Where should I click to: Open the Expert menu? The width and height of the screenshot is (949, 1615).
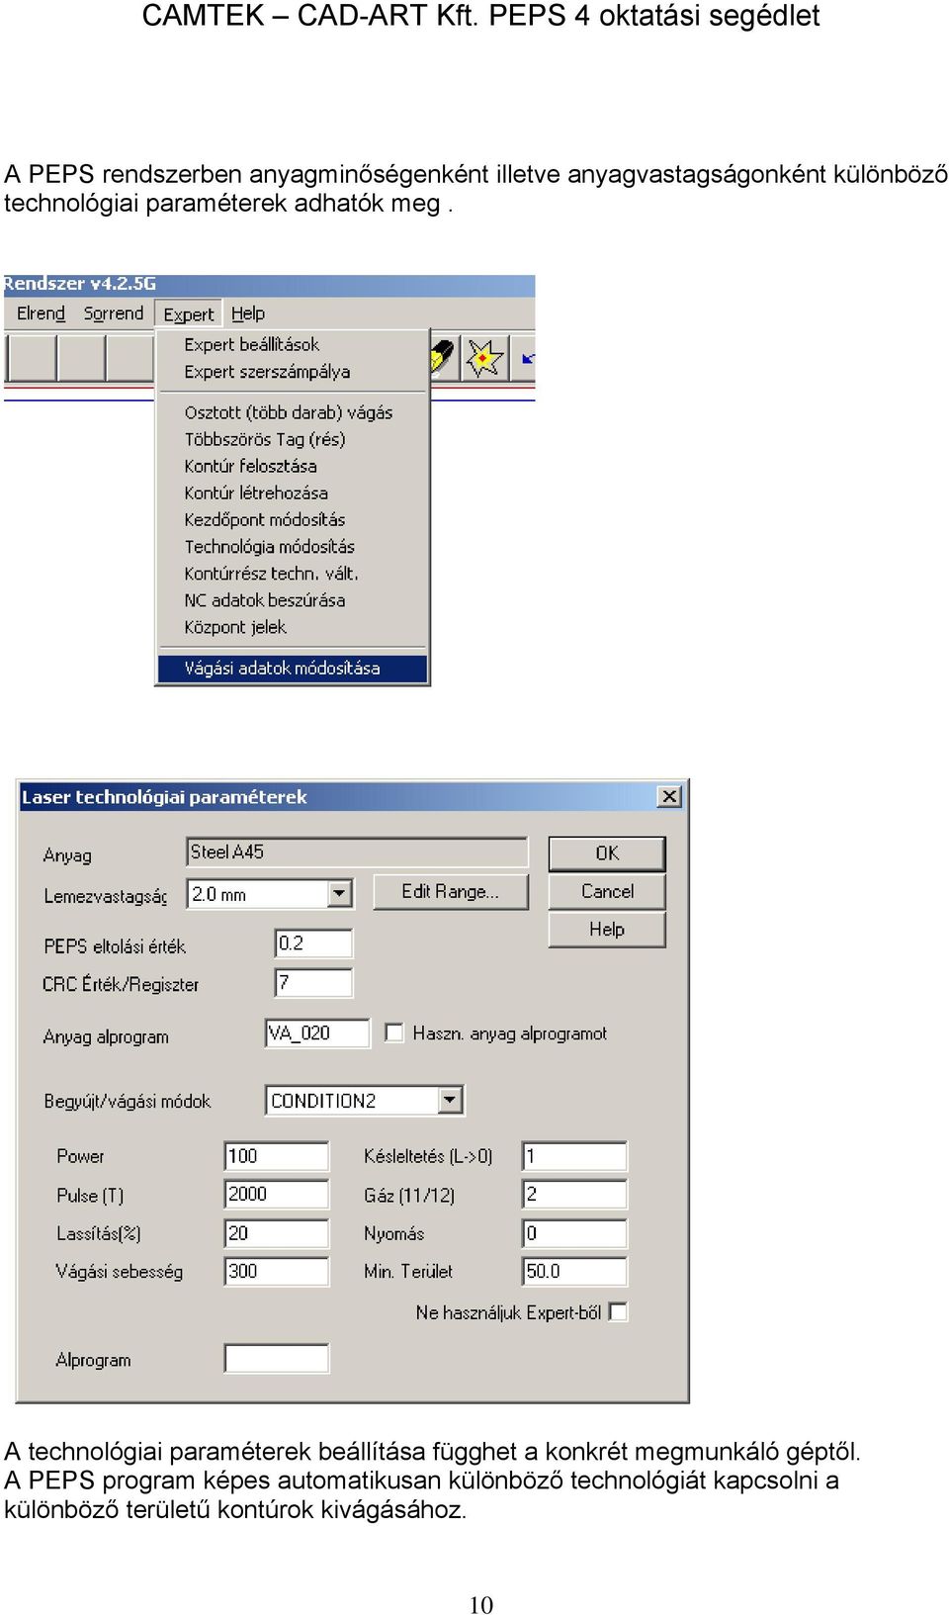[189, 314]
